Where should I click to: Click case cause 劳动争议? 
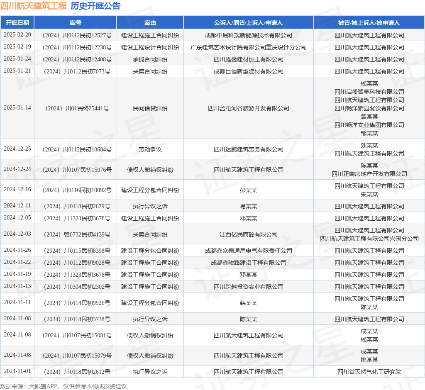tap(150, 149)
